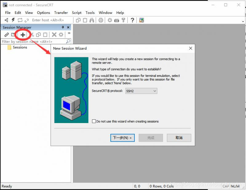Open Session Options gear icon in main toolbar
This screenshot has height=190, width=246.
(x=110, y=20)
